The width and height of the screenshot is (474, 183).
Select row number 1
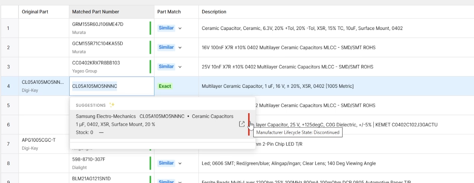click(9, 28)
